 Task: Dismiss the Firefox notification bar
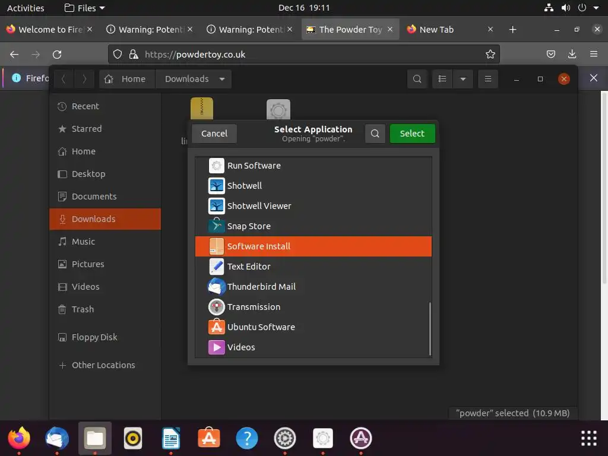pyautogui.click(x=594, y=78)
